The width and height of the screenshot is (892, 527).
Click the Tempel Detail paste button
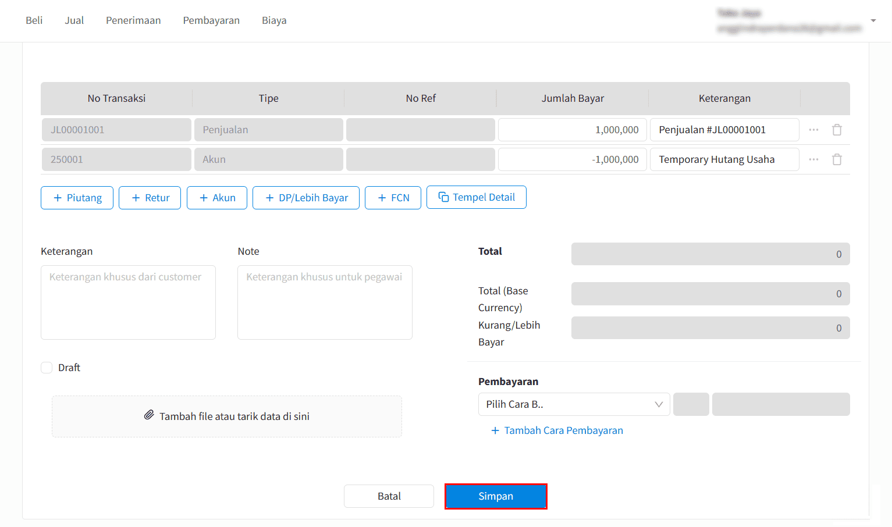click(x=476, y=197)
